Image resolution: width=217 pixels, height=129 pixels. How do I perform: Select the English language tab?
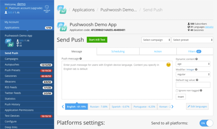[x=76, y=106]
